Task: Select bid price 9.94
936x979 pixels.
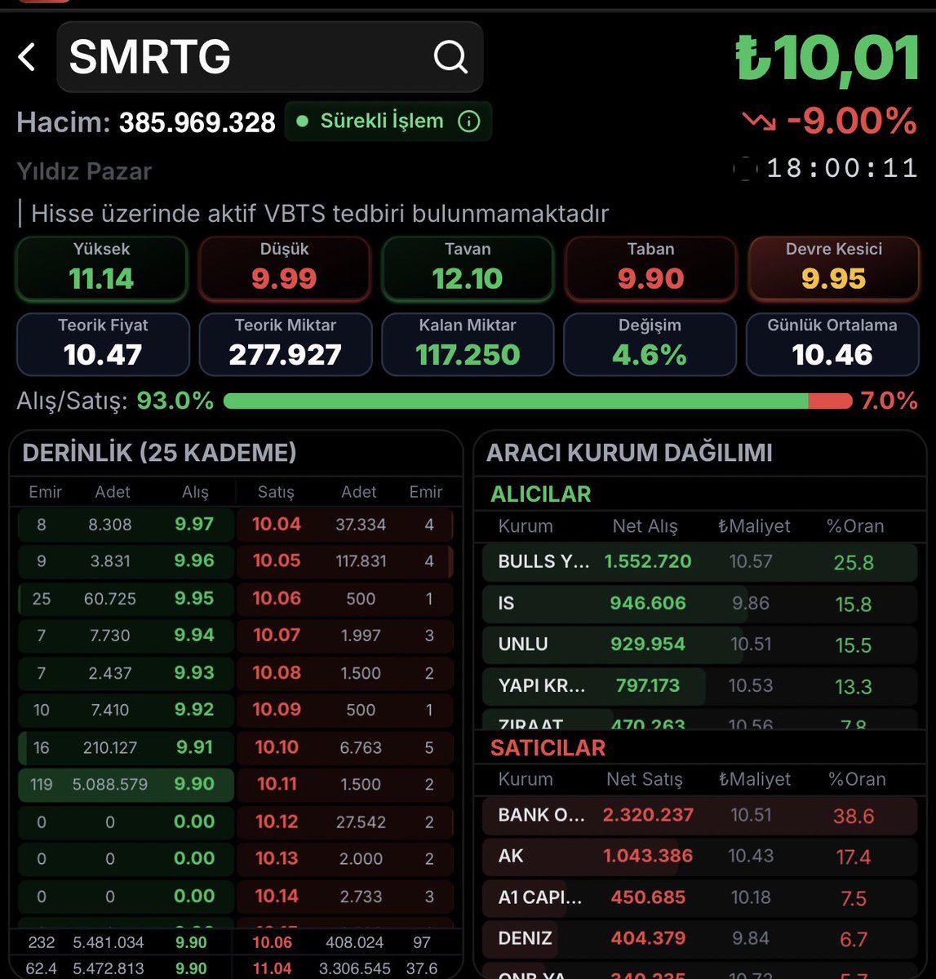Action: [194, 636]
